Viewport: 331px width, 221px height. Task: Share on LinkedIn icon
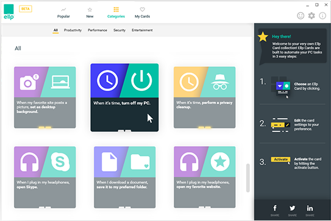pos(310,208)
